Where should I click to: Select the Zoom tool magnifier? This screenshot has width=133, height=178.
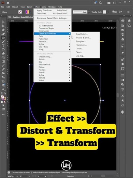pos(3,89)
